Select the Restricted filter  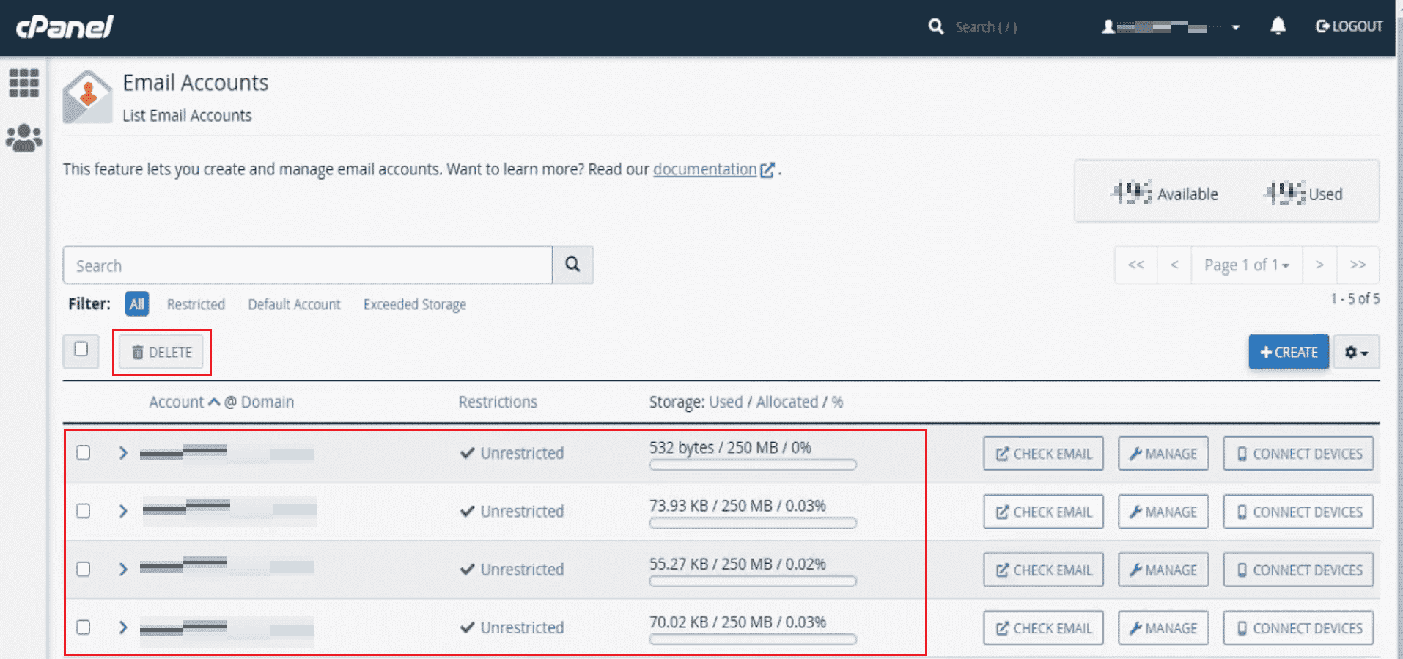[x=196, y=304]
